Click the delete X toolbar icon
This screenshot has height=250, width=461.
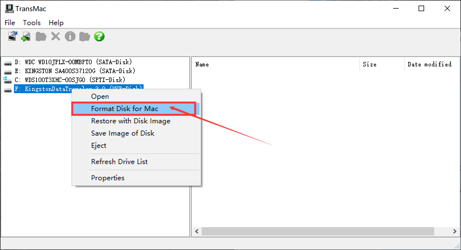click(x=56, y=36)
